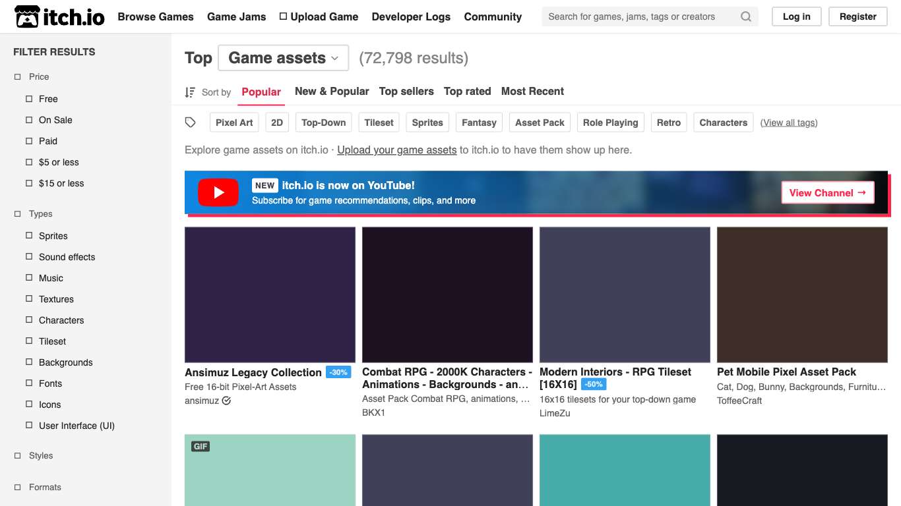901x506 pixels.
Task: Select the Asset Pack tag
Action: (540, 123)
